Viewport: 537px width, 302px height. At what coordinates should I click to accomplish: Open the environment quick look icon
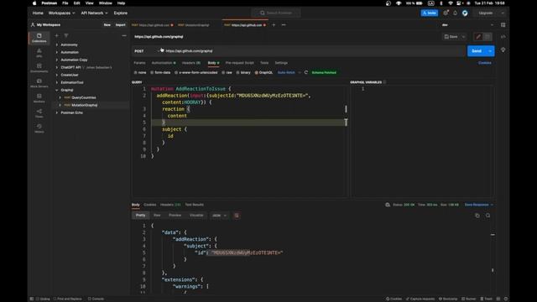tap(503, 25)
